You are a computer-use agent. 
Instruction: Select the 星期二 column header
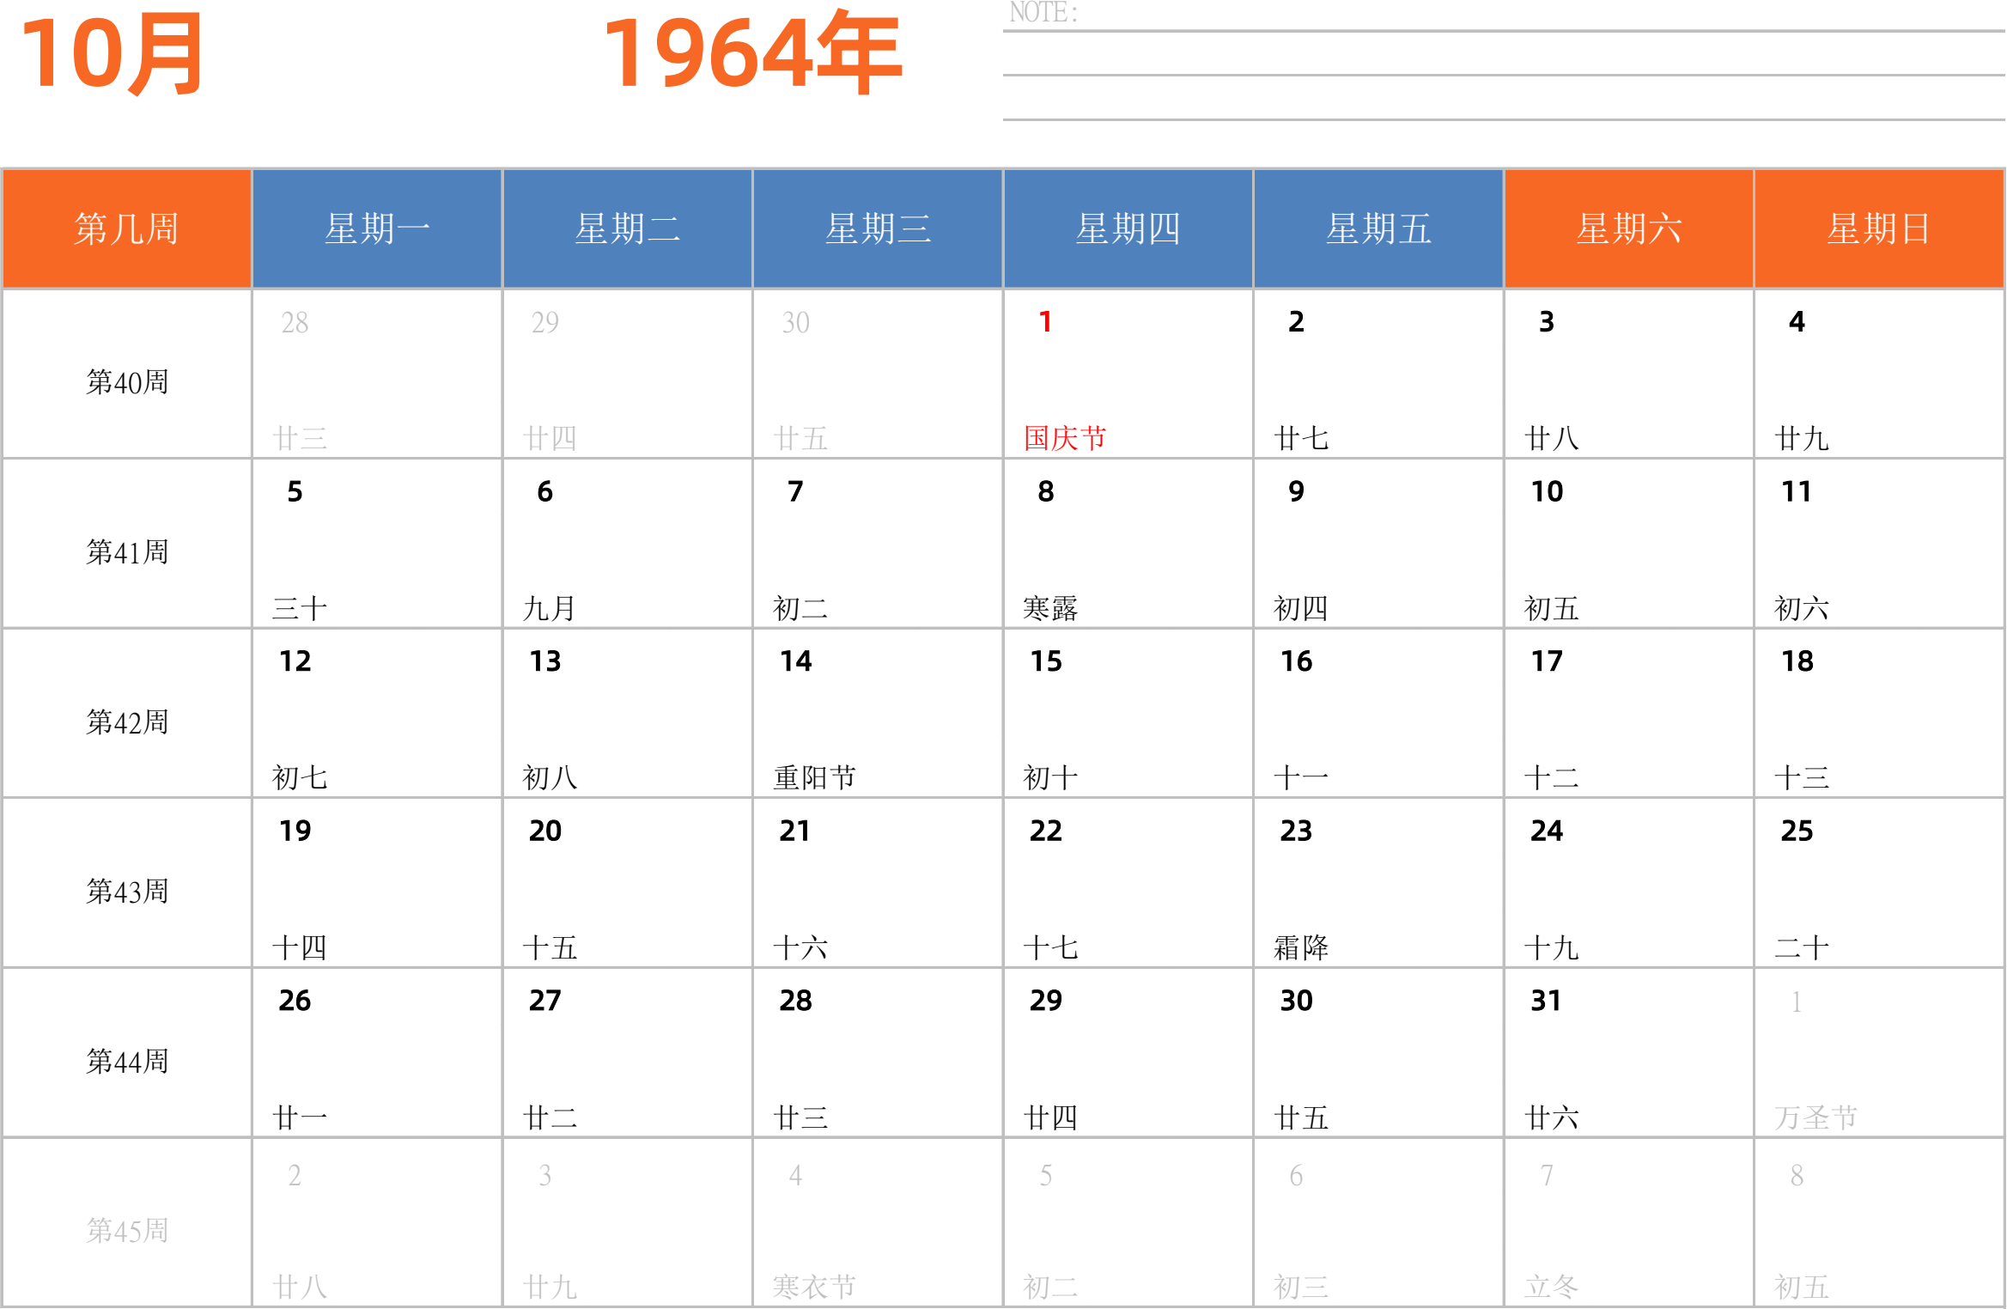[x=628, y=228]
